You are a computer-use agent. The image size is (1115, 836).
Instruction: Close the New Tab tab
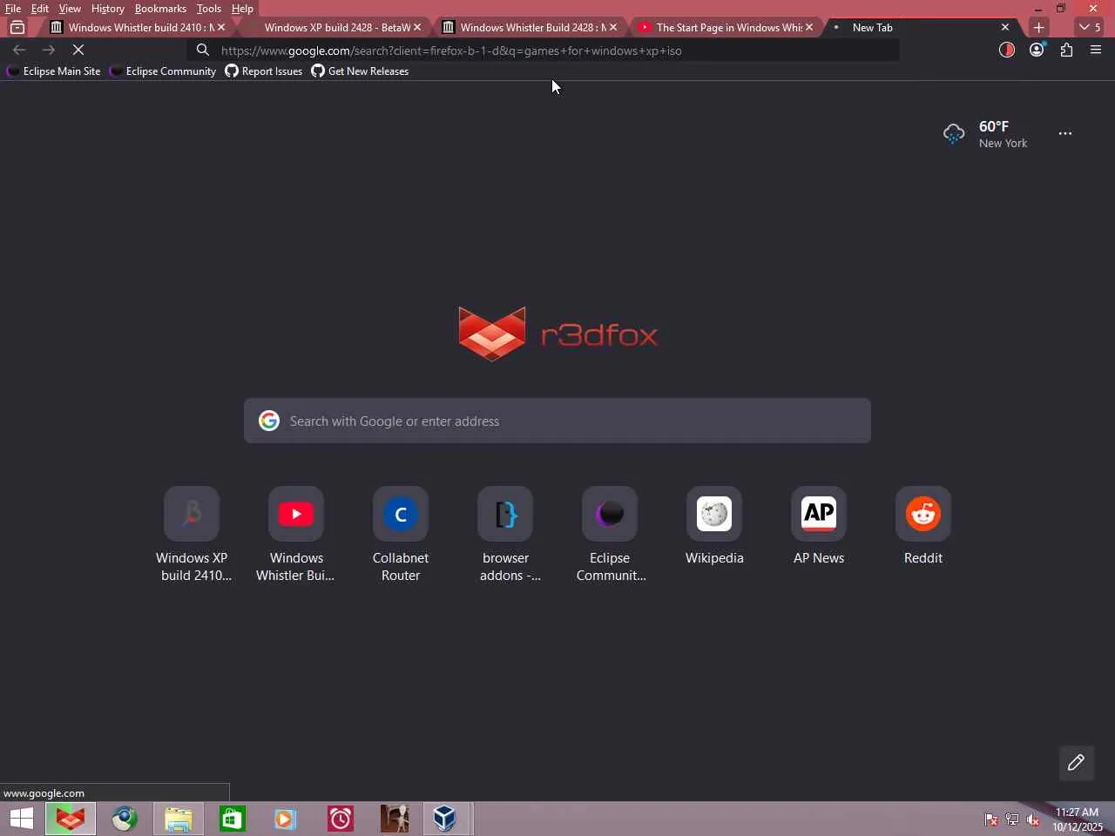pos(1005,27)
